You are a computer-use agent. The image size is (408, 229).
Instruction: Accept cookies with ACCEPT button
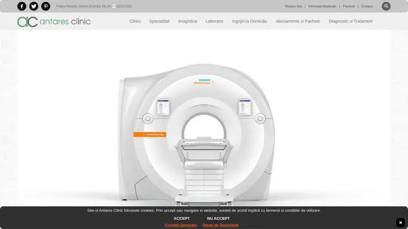pyautogui.click(x=182, y=219)
